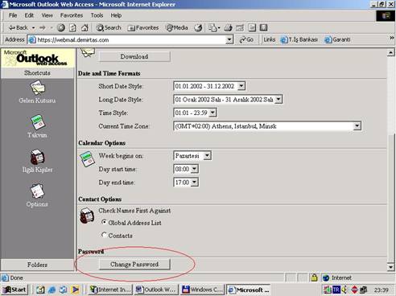Click the Go button
The width and height of the screenshot is (396, 296).
coord(246,39)
